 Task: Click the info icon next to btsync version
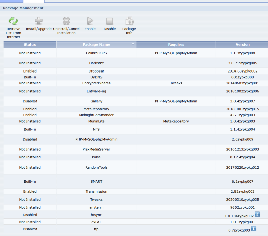tap(257, 214)
